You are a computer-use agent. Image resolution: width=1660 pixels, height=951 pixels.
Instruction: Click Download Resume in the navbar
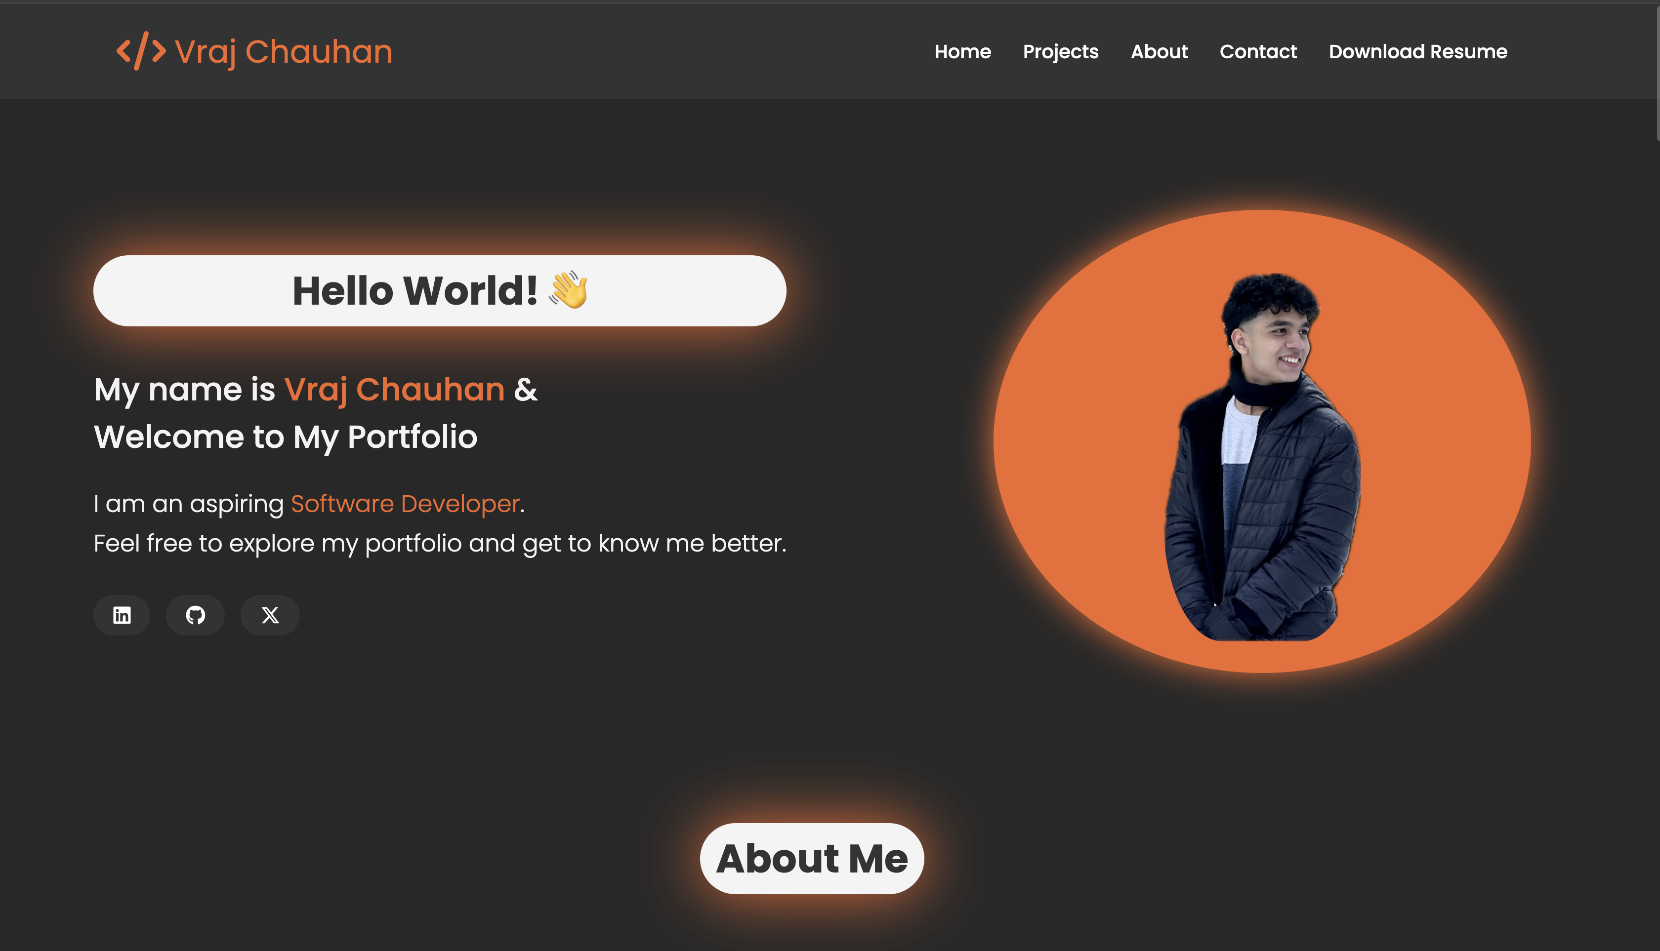tap(1418, 52)
